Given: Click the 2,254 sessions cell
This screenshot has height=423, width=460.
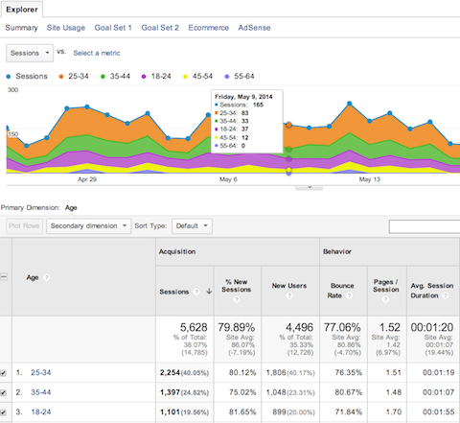Looking at the screenshot, I should (x=184, y=372).
